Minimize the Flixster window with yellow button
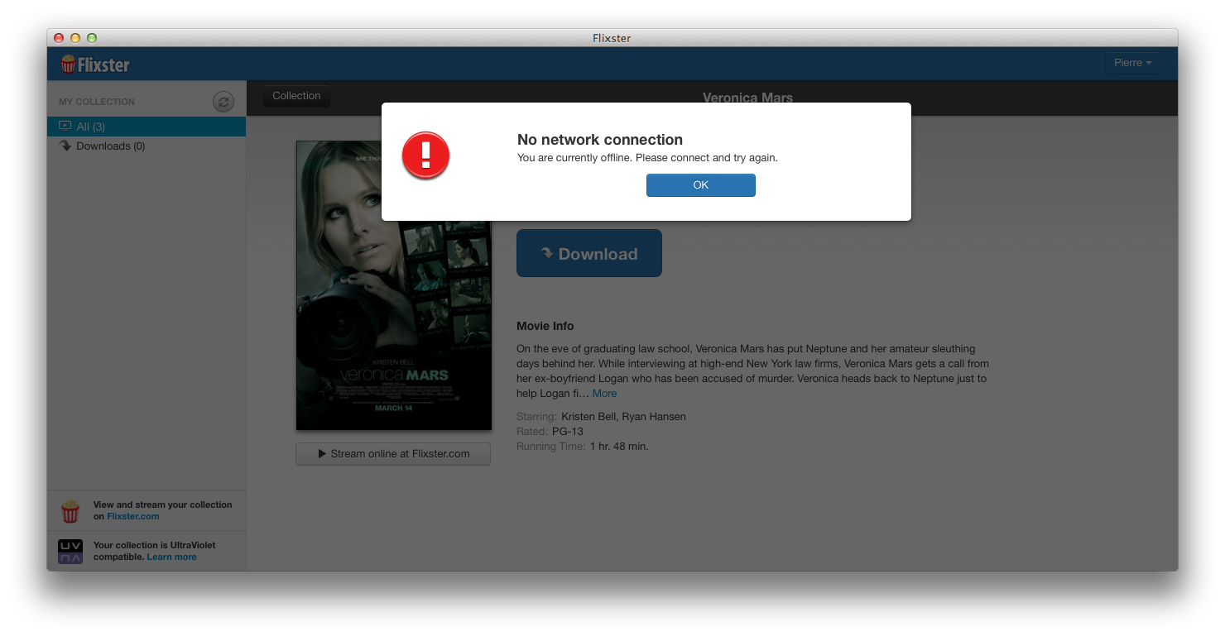 click(75, 38)
